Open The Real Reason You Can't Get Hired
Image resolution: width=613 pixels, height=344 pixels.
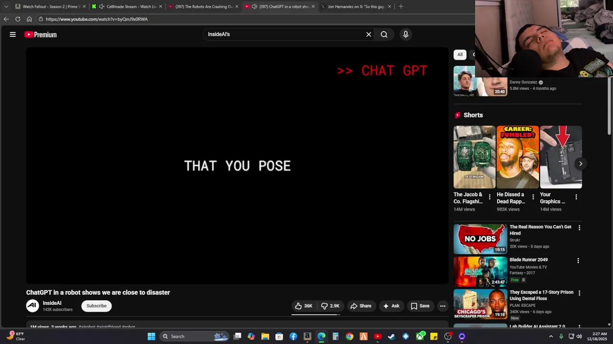coord(540,230)
